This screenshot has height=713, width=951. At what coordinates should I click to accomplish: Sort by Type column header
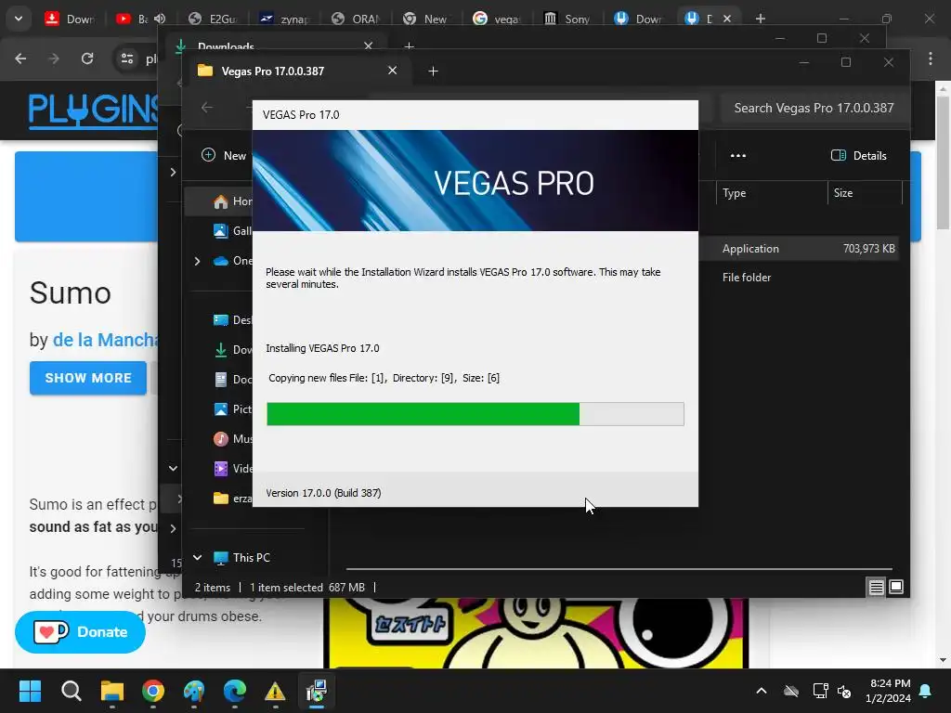(771, 193)
